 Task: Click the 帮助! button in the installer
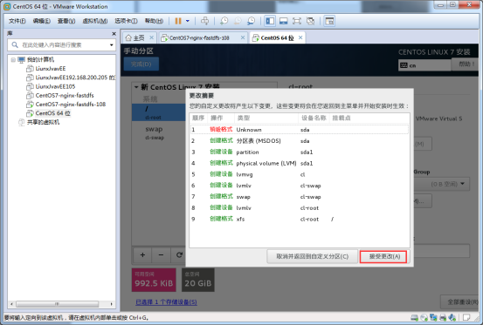[x=466, y=64]
